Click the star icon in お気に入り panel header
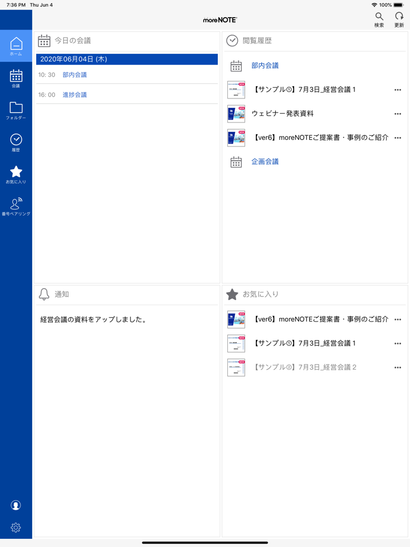The height and width of the screenshot is (547, 410). coord(232,294)
